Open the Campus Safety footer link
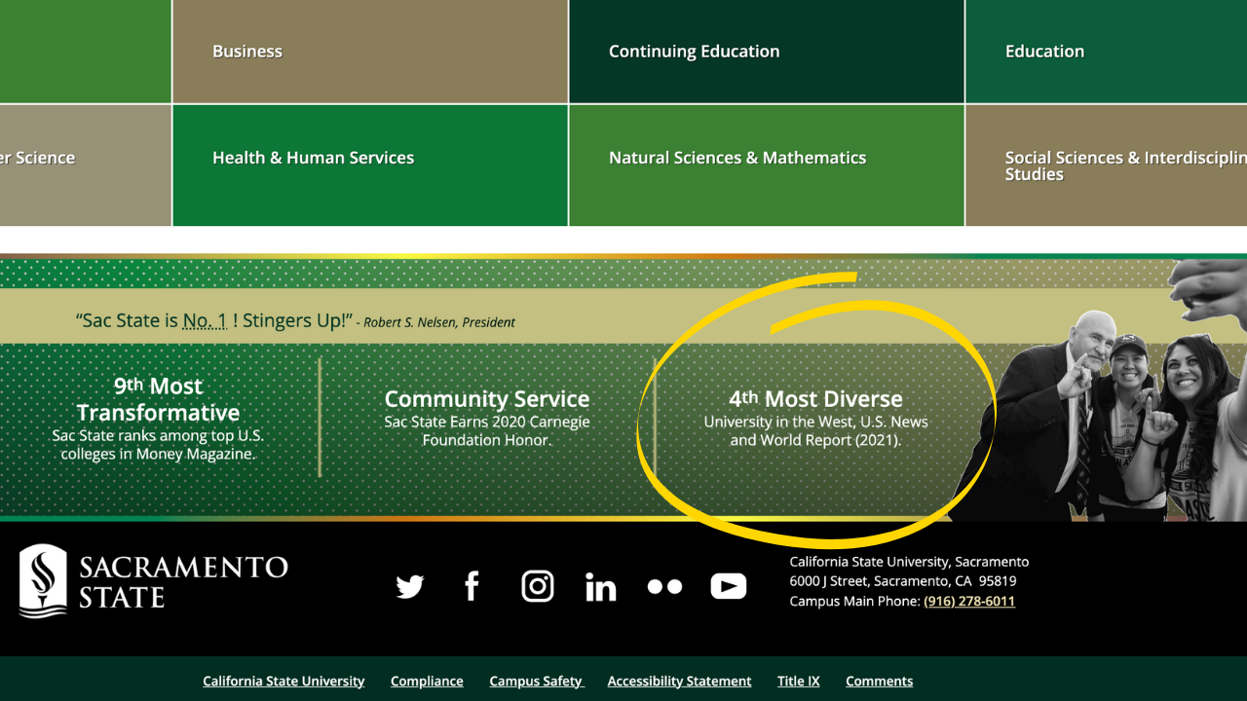 point(536,681)
